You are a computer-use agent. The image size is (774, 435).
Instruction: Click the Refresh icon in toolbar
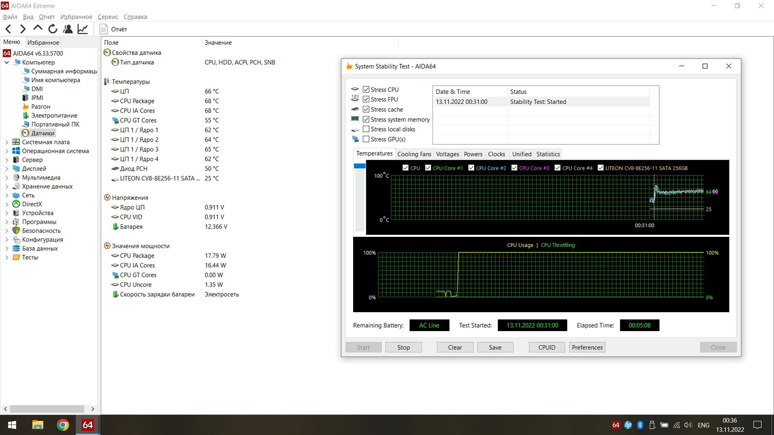[x=53, y=29]
